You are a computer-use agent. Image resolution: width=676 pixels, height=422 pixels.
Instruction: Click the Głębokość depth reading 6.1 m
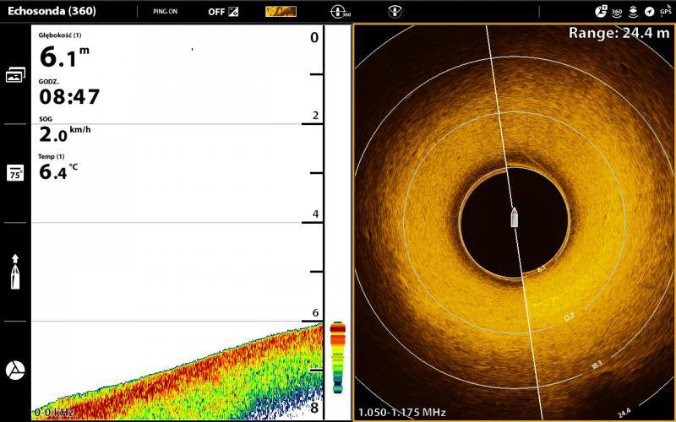[x=64, y=56]
